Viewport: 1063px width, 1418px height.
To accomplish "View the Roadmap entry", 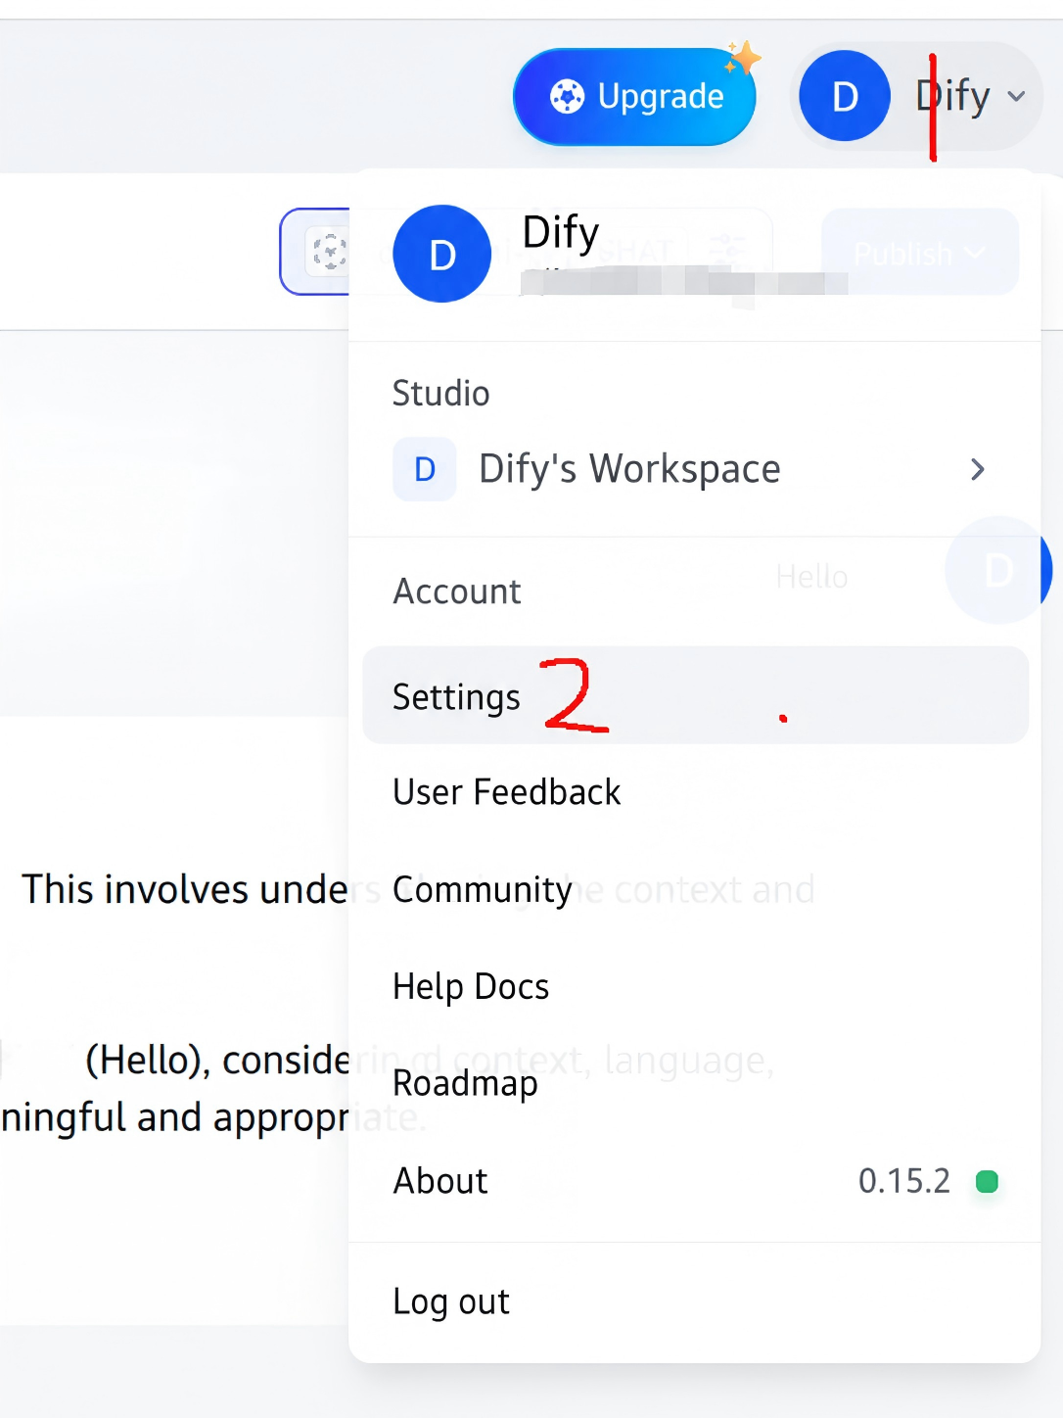I will 695,1083.
